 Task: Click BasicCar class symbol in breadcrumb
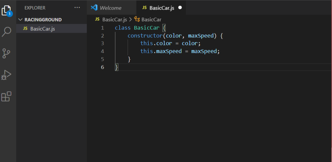coord(151,20)
